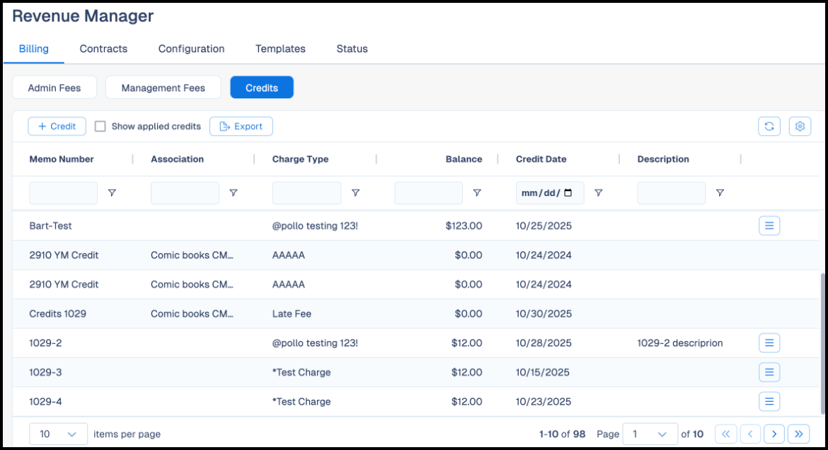Click the Balance column filter funnel
Screen dimensions: 828x450
tap(477, 192)
